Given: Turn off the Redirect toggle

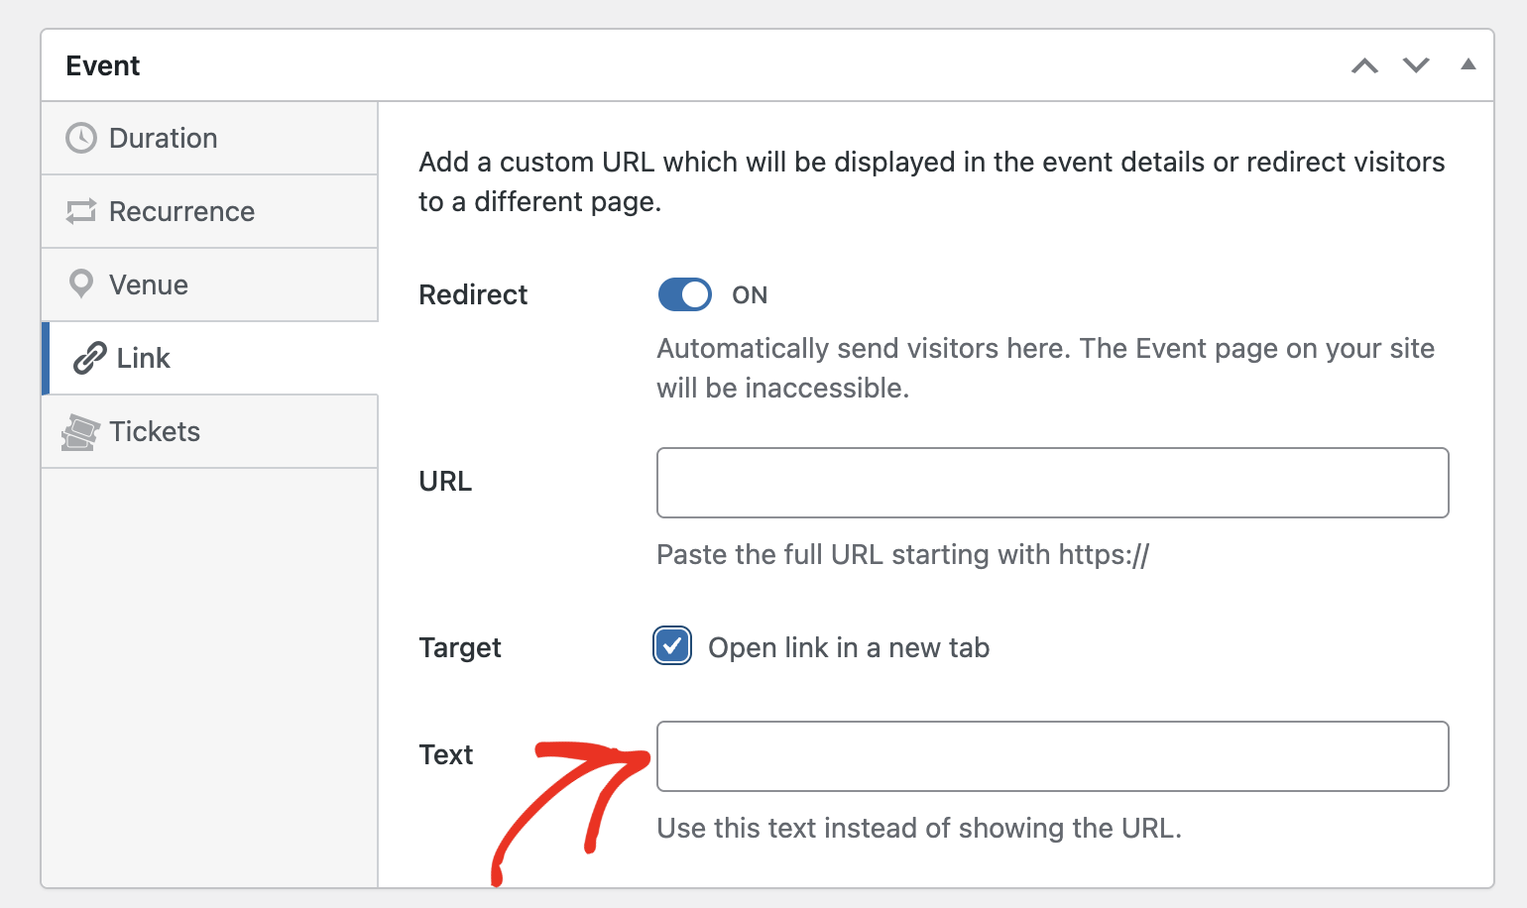Looking at the screenshot, I should (685, 294).
